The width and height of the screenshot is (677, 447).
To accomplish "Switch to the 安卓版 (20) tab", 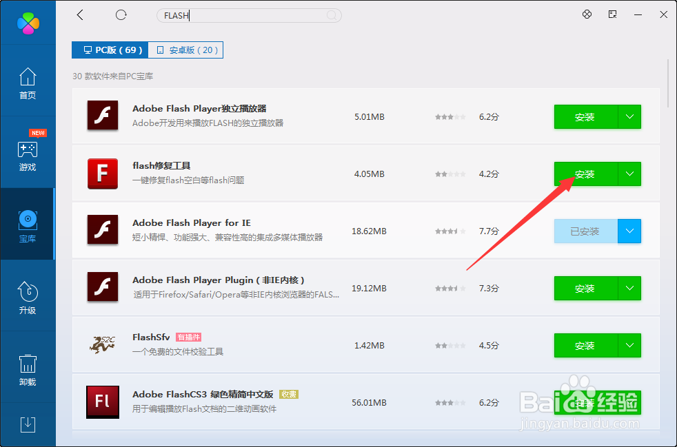I will point(185,50).
